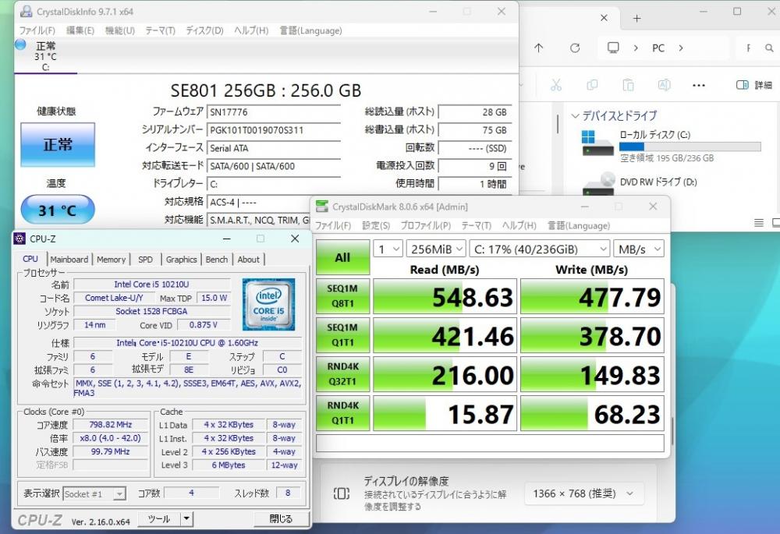Viewport: 780px width, 534px height.
Task: Click the 31 °C temperature button
Action: pyautogui.click(x=58, y=210)
